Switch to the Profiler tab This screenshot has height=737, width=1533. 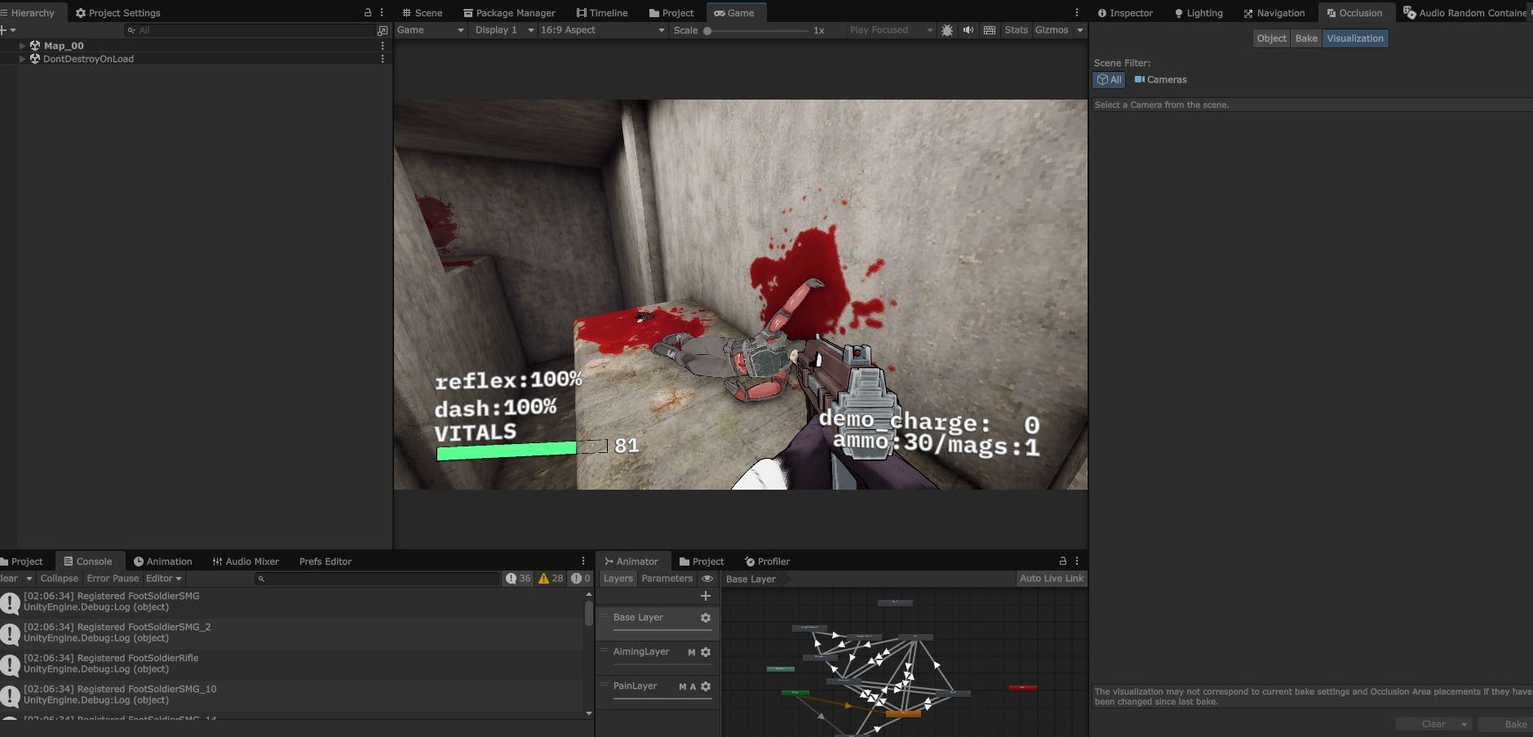coord(767,562)
